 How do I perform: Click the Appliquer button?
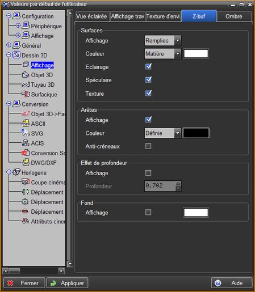(67, 283)
